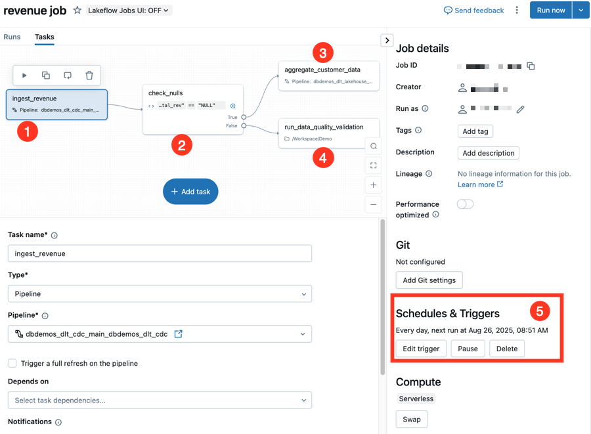Open the task graph search magnifier
Image resolution: width=591 pixels, height=434 pixels.
374,146
